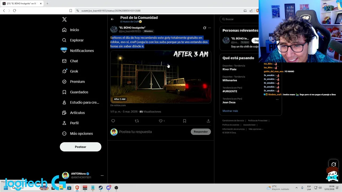Open OBS Studio from the taskbar
Screen dimensions: 342x192
116,188
